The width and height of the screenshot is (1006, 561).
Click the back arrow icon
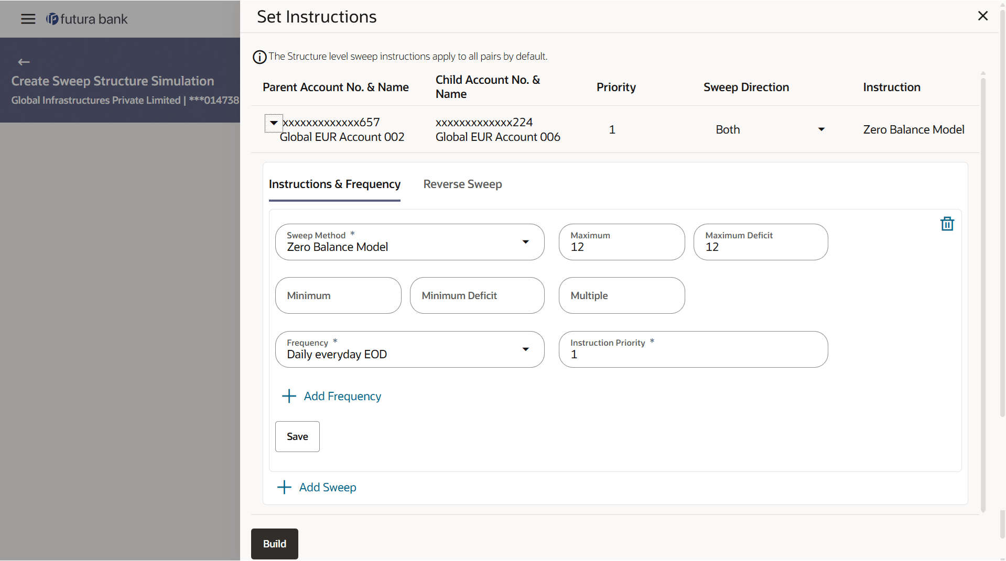[x=24, y=62]
